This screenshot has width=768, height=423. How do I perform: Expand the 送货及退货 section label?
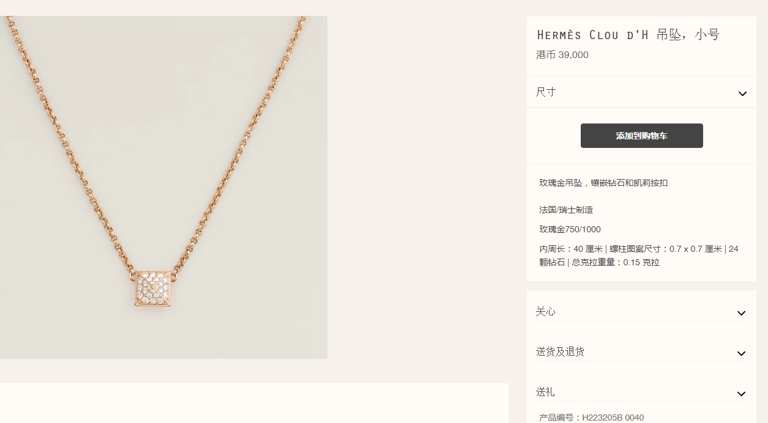point(560,351)
